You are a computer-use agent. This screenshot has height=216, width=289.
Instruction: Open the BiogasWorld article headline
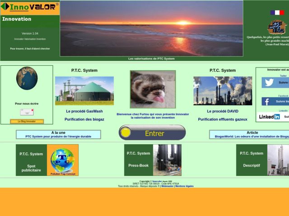pos(252,136)
